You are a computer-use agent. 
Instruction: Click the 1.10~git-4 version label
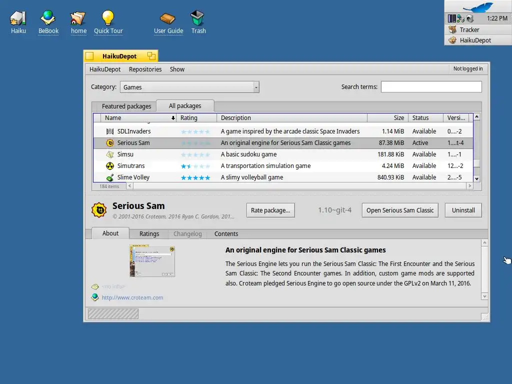(x=334, y=210)
